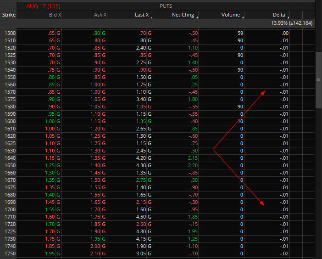Click the PUTS section header

[166, 6]
